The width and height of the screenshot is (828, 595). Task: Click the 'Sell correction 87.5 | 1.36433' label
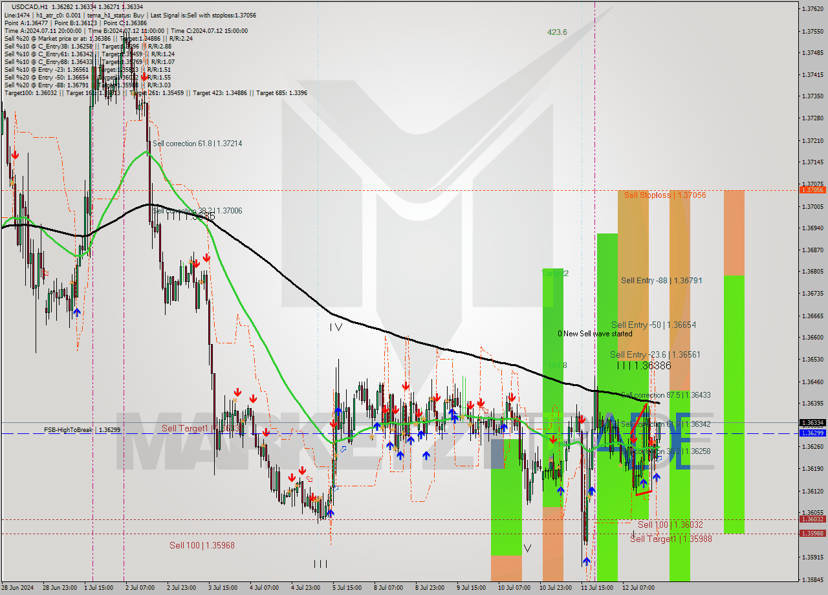[666, 395]
